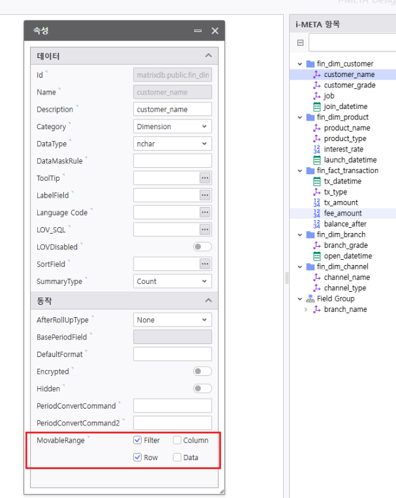Open the AfterRollUpType dropdown
This screenshot has width=396, height=498.
(x=172, y=320)
